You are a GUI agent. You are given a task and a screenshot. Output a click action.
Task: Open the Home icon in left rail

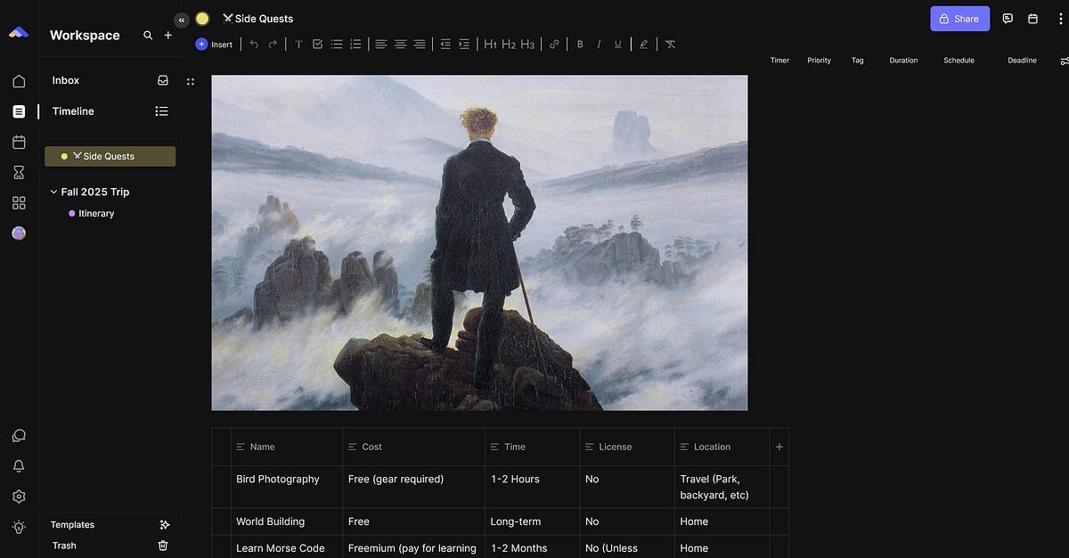(19, 81)
